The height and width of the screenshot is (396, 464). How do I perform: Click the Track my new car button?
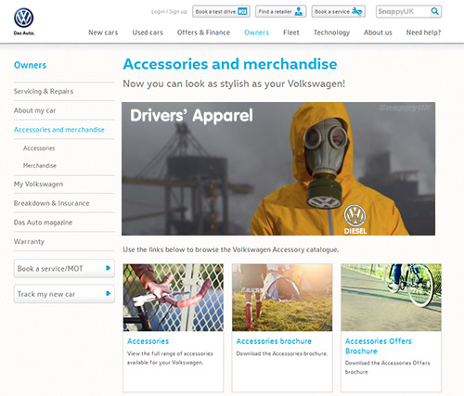64,294
